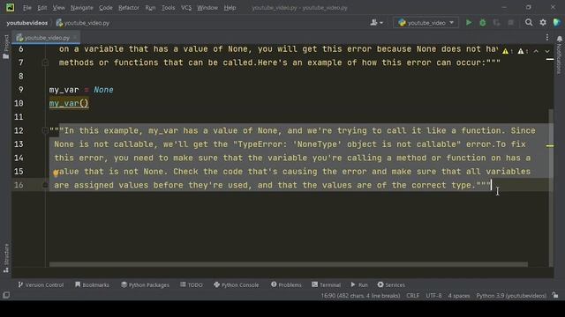The height and width of the screenshot is (317, 565).
Task: Click the youtube_video.py breadcrumb
Action: [83, 23]
